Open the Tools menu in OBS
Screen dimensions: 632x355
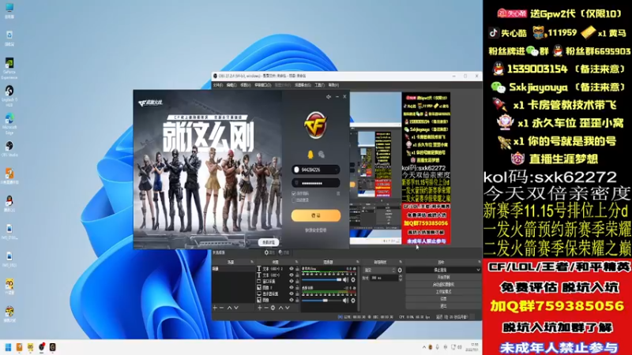click(x=319, y=85)
